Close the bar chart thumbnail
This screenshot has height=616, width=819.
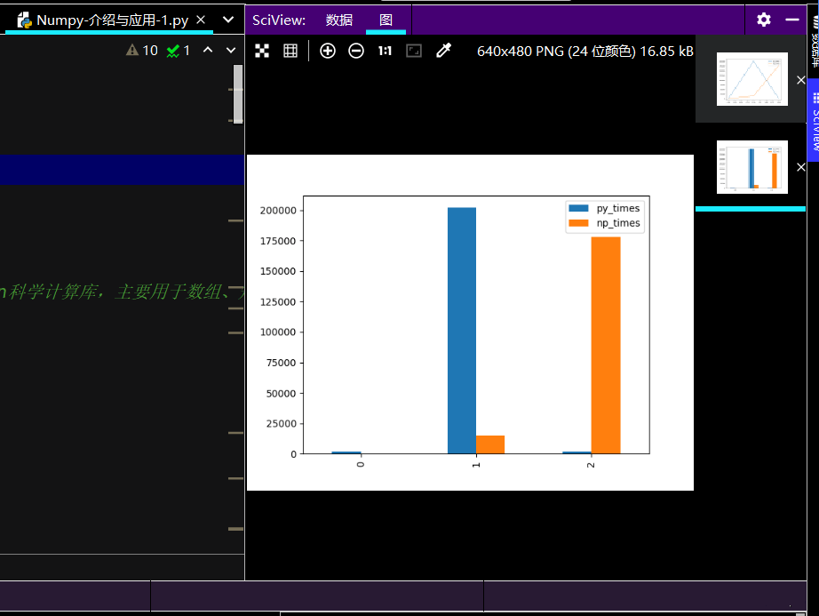pyautogui.click(x=800, y=167)
